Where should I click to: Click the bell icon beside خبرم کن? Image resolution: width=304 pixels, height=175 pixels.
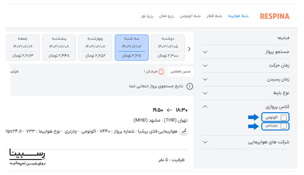(161, 71)
